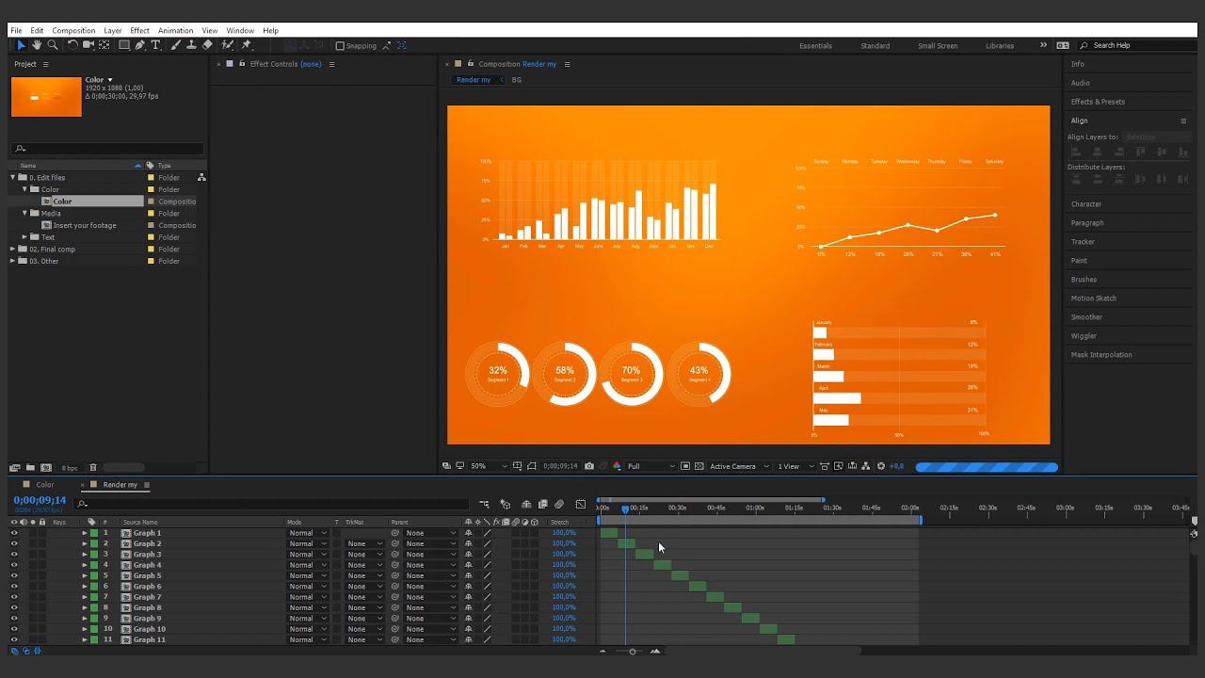Select the Zoom magnifier tool

click(x=53, y=45)
